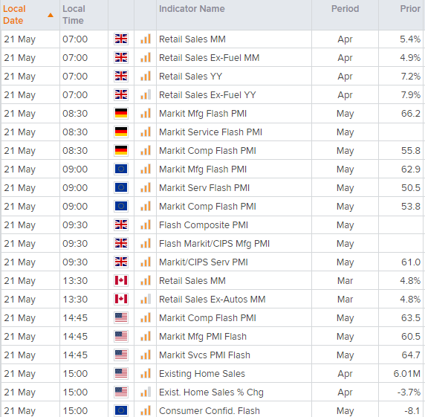Click the German flag beside Markit Mfg Flash PMI
The height and width of the screenshot is (417, 425).
click(x=121, y=113)
